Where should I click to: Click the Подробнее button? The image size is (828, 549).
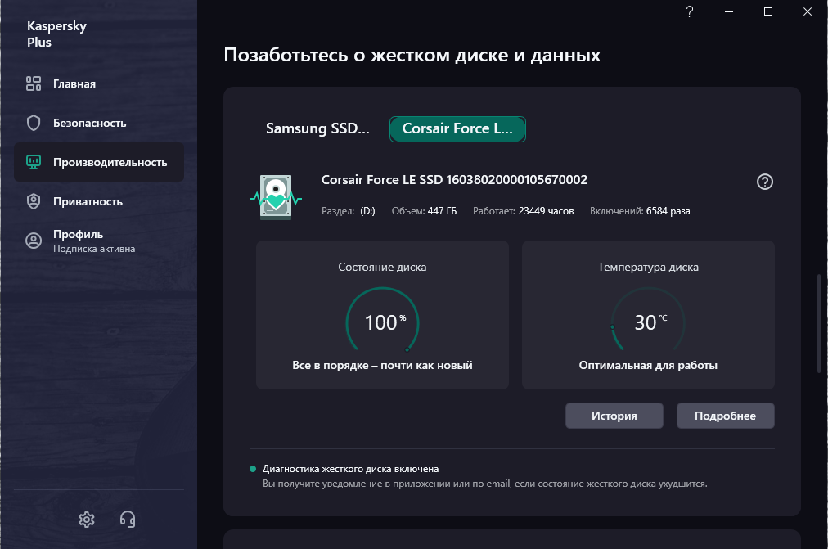(x=725, y=416)
